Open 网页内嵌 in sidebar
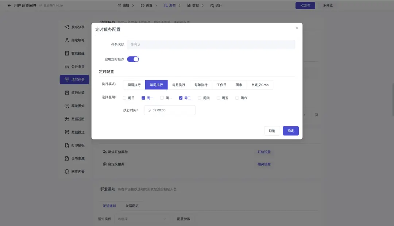This screenshot has height=226, width=394. click(x=74, y=172)
